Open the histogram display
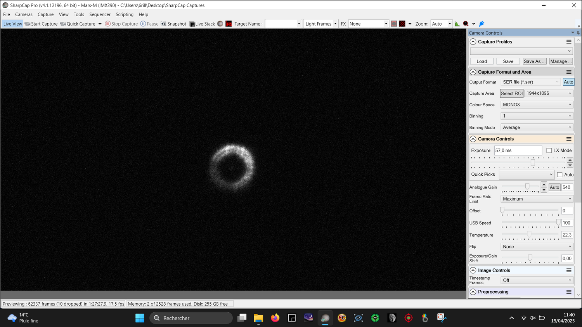The width and height of the screenshot is (582, 327). (x=457, y=24)
